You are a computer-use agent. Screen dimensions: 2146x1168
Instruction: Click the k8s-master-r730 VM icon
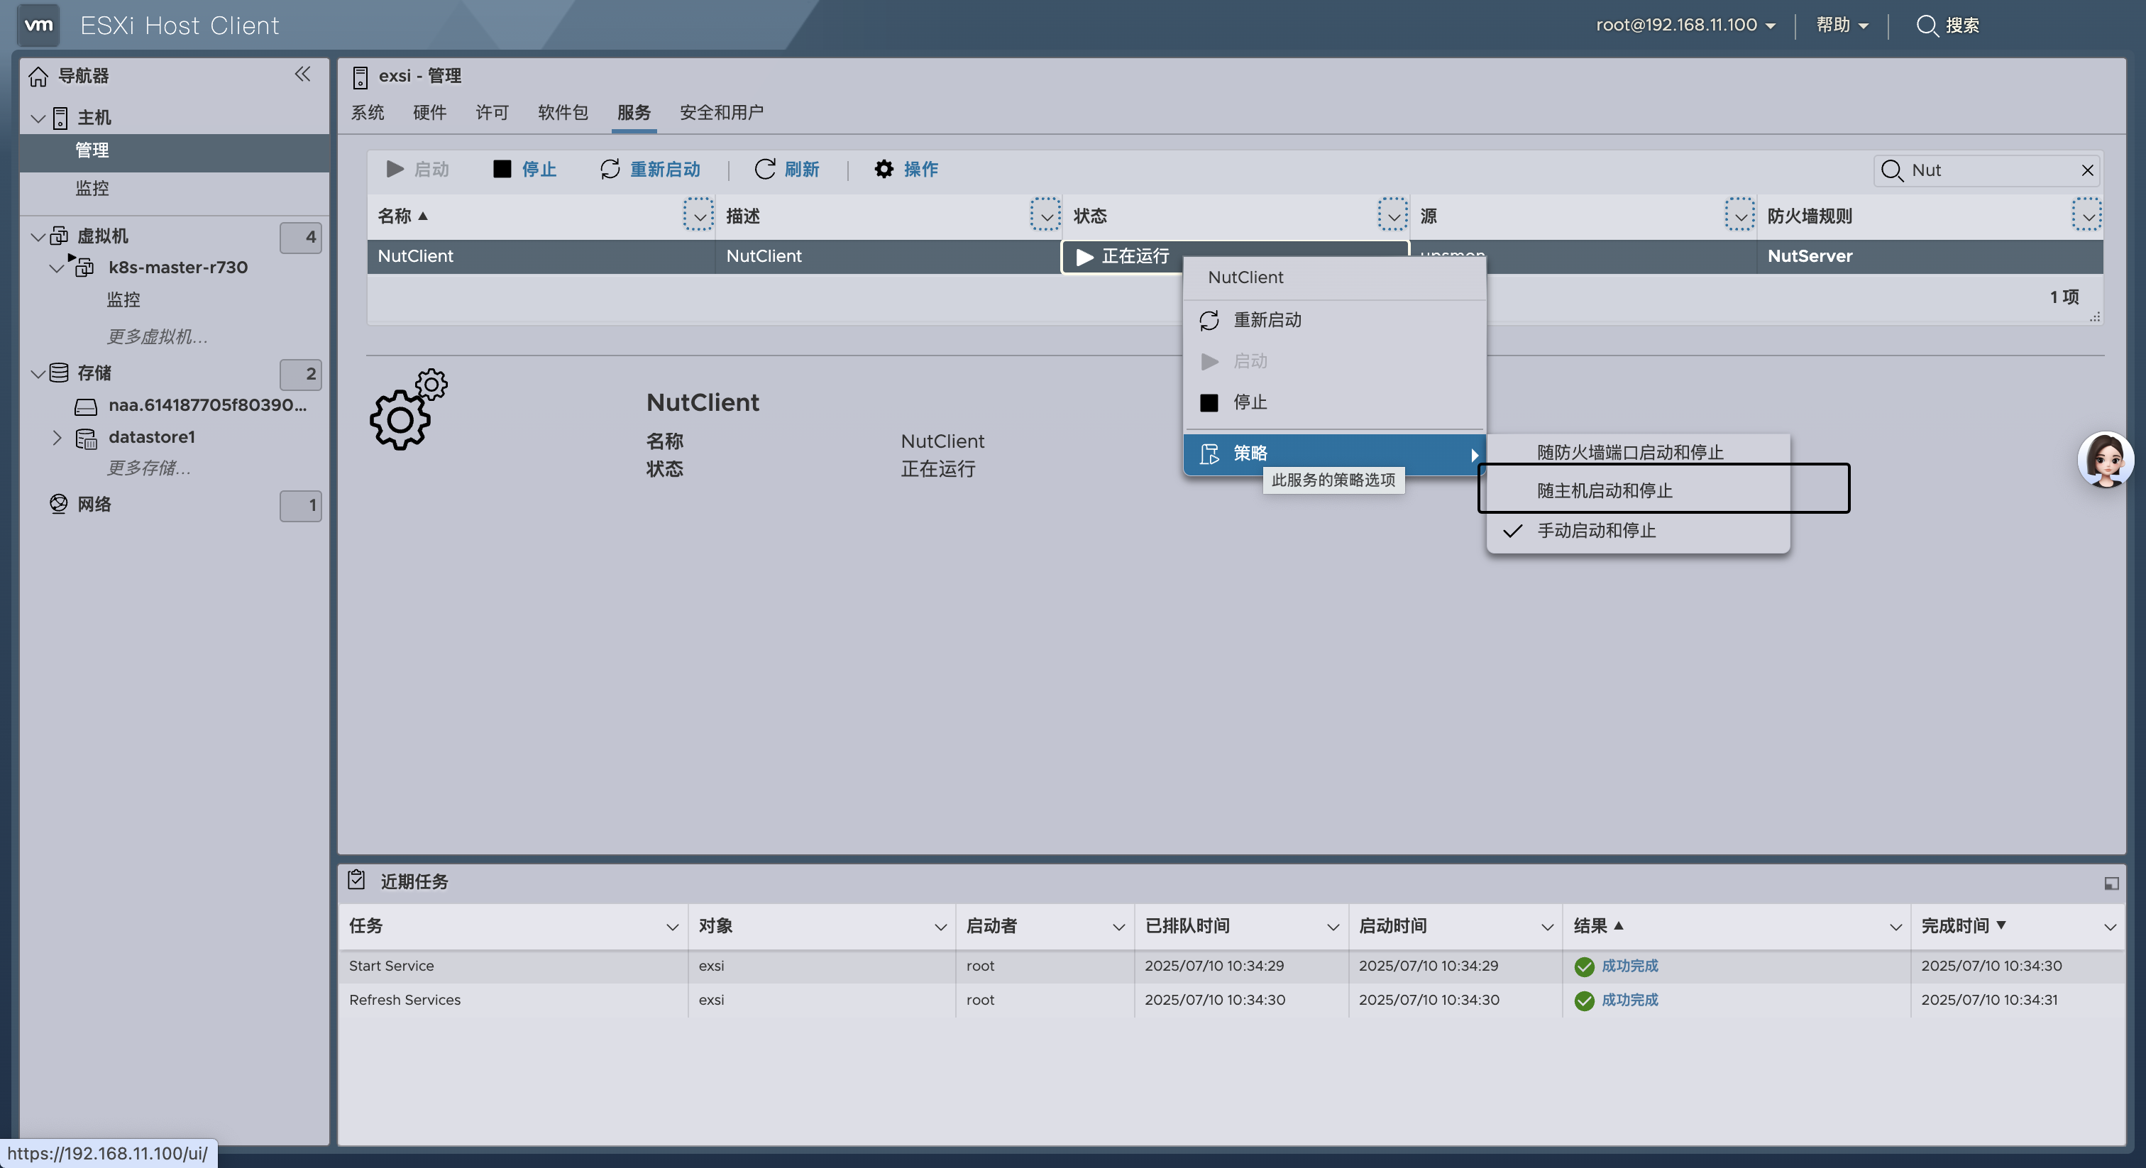point(84,268)
